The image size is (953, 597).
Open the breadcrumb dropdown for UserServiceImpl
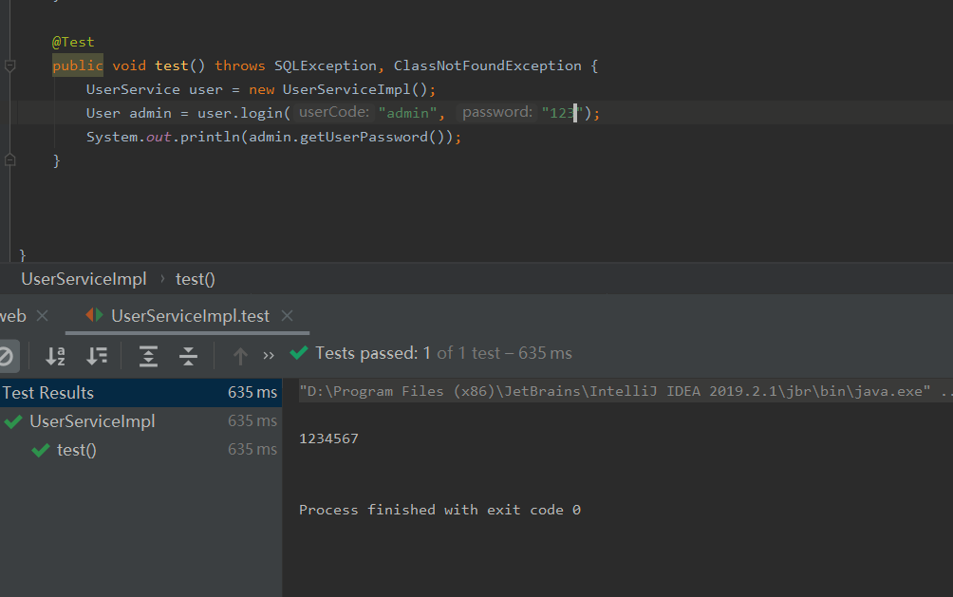click(x=84, y=278)
